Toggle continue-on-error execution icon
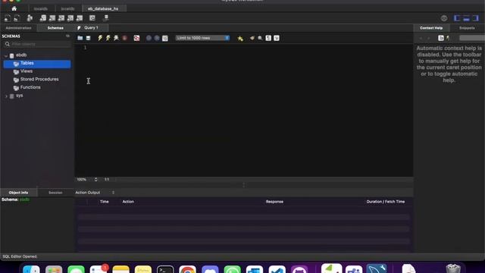 click(136, 38)
